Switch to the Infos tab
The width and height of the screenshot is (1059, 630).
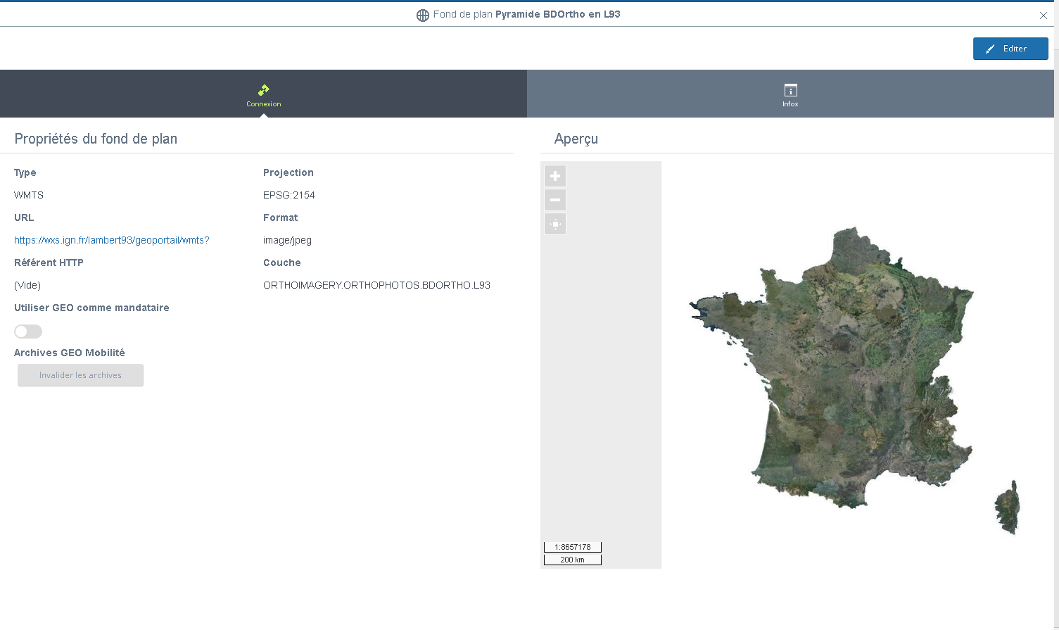[x=790, y=94]
